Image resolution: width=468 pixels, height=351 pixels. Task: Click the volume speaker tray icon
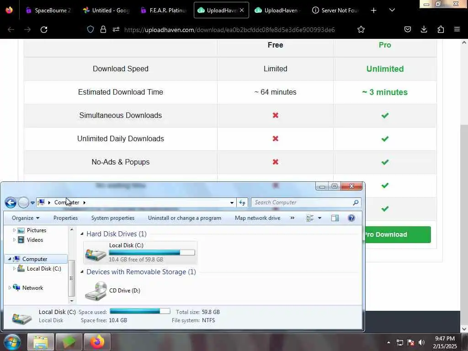pyautogui.click(x=421, y=342)
